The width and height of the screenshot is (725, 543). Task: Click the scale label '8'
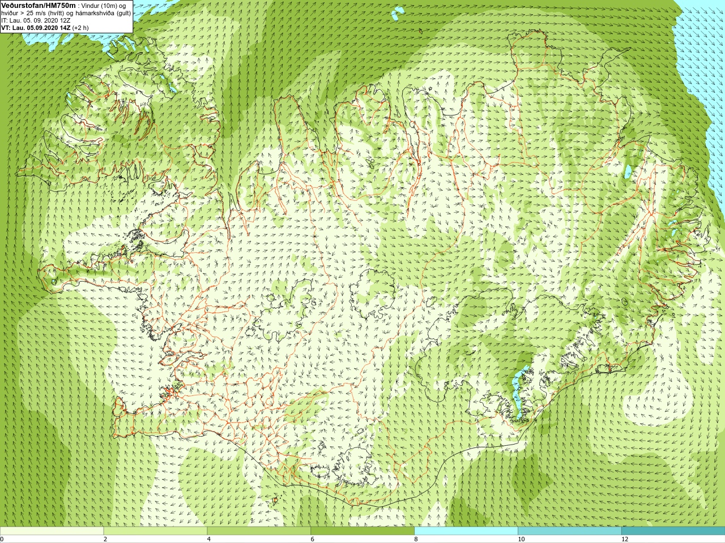click(x=416, y=539)
